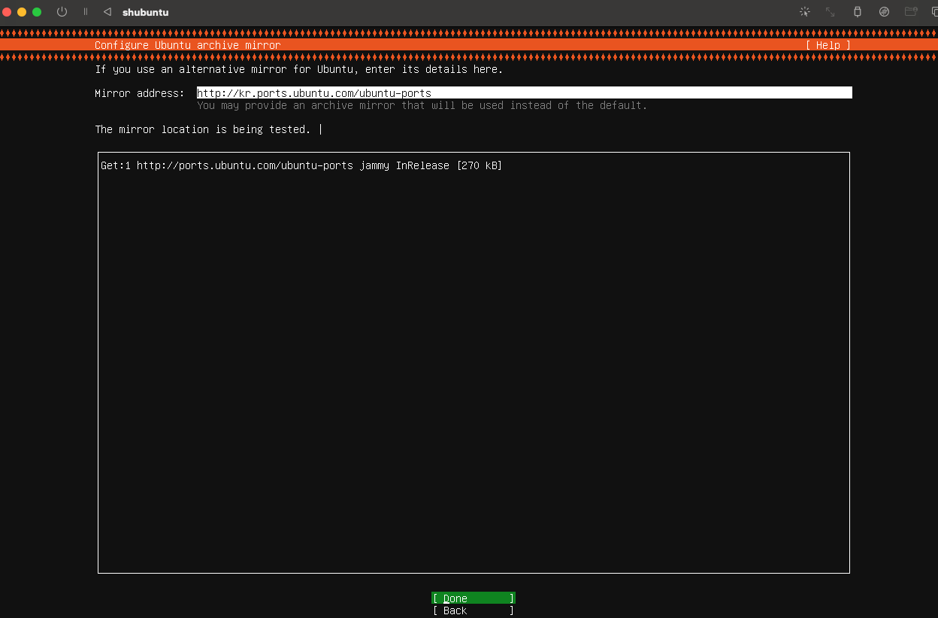Click the 'You may provide an archive mirror' hint
Viewport: 938px width, 618px height.
(x=422, y=105)
